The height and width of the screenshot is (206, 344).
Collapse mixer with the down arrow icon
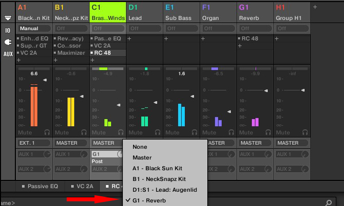tap(8, 18)
